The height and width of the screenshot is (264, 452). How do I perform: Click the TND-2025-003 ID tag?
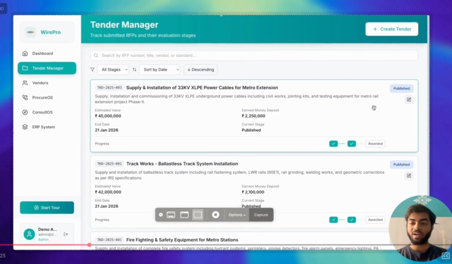[x=109, y=87]
